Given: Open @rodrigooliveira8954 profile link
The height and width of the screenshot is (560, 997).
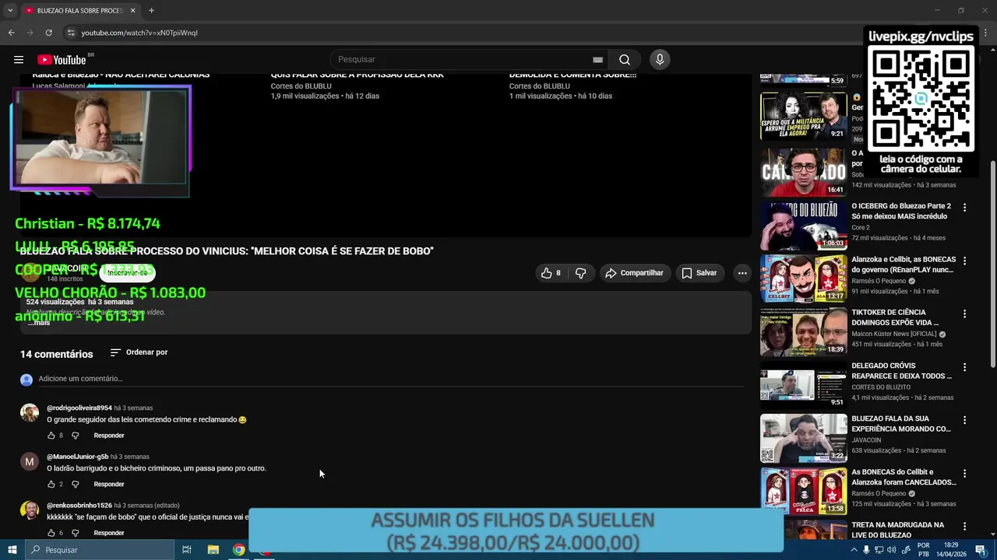Looking at the screenshot, I should (x=79, y=408).
